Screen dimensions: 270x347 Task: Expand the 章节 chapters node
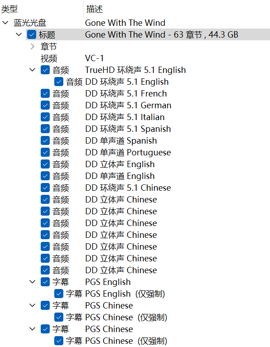pyautogui.click(x=33, y=47)
